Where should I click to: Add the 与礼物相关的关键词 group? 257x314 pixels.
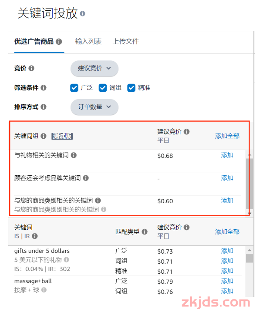click(x=227, y=155)
